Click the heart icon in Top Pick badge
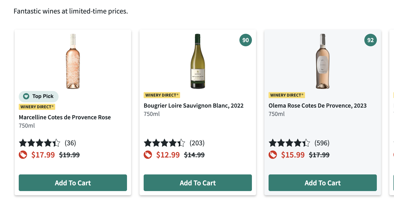 26,96
